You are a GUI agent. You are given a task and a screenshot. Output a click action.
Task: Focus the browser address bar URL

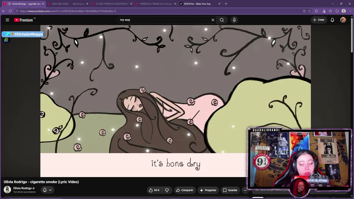point(68,11)
